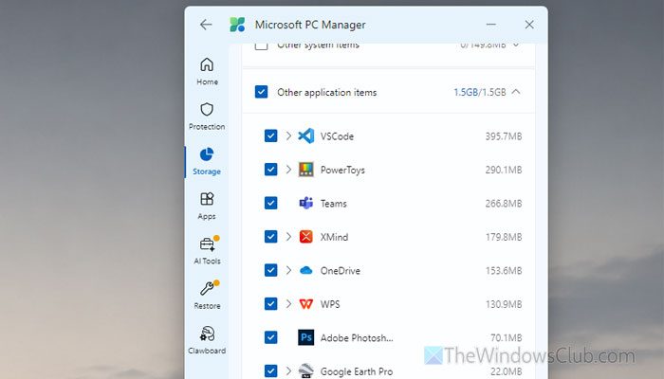The image size is (664, 379).
Task: Click the Teams app icon
Action: (306, 204)
